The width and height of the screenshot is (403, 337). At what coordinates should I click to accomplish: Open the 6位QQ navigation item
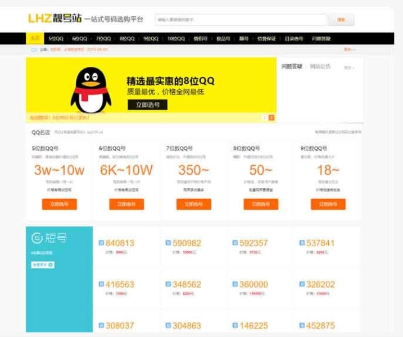click(x=80, y=39)
